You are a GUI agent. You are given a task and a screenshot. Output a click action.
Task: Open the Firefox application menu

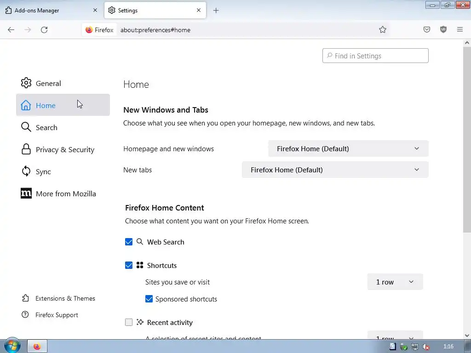point(460,29)
